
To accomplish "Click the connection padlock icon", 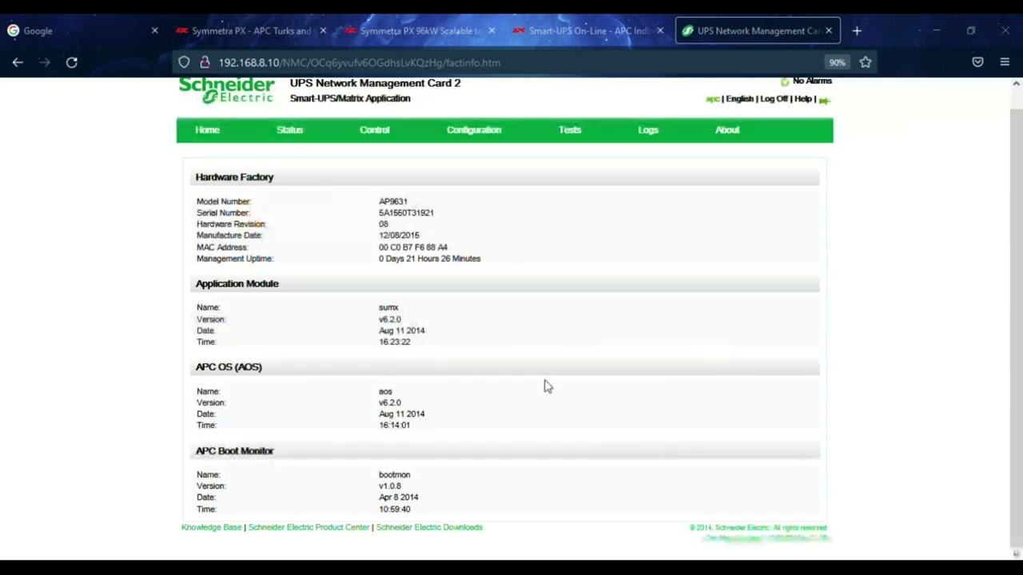I will (x=205, y=62).
